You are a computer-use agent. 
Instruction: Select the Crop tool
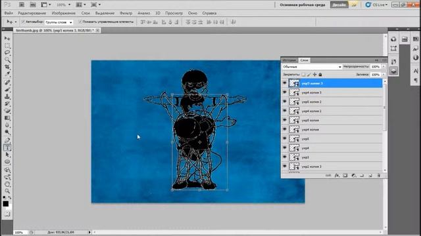(x=7, y=66)
